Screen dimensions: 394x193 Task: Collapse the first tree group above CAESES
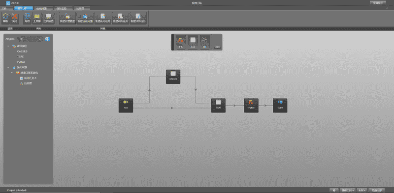(8, 46)
